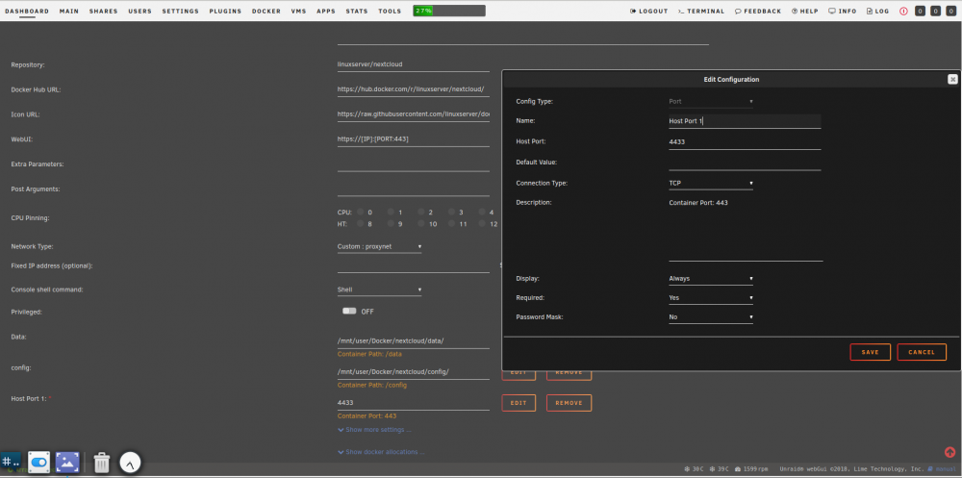Click Remove next to Host Port 1

coord(569,403)
